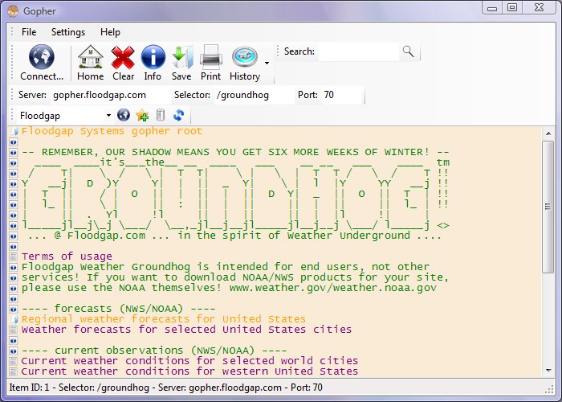Open the File menu
Screen dimensions: 562x402
29,32
